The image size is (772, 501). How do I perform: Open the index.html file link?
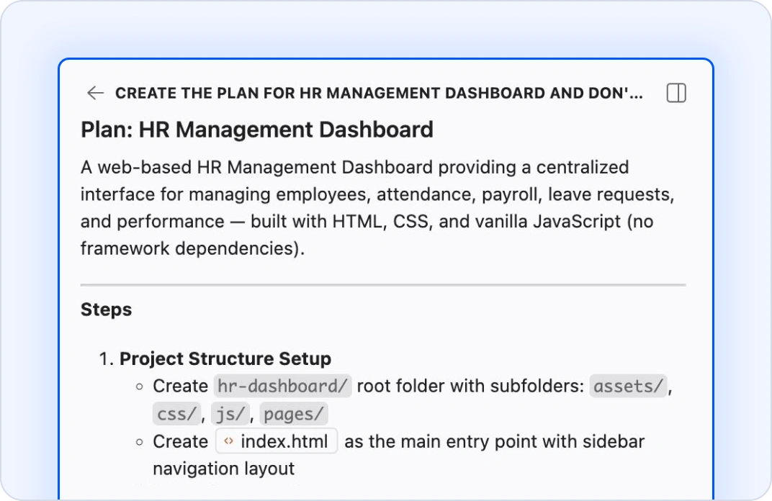tap(284, 441)
